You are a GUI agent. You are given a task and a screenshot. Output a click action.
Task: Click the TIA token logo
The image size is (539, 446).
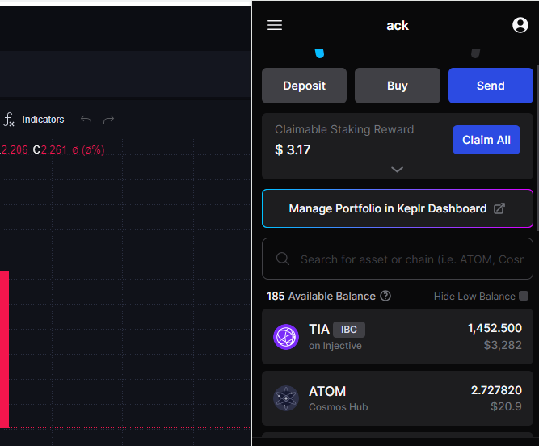(286, 337)
